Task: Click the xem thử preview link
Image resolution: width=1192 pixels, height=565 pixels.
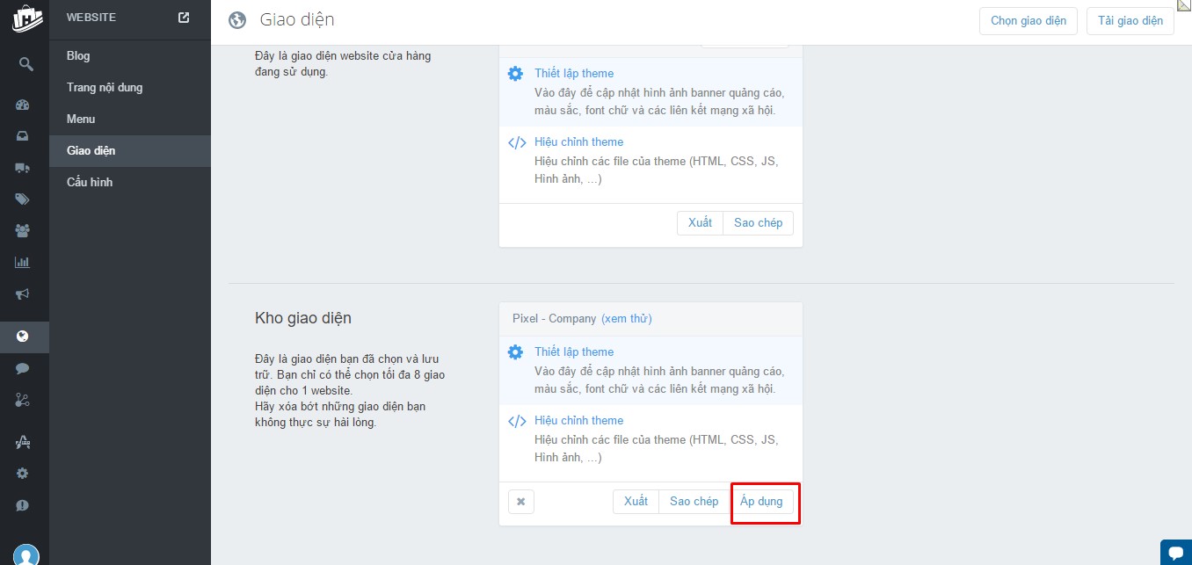Action: 627,318
